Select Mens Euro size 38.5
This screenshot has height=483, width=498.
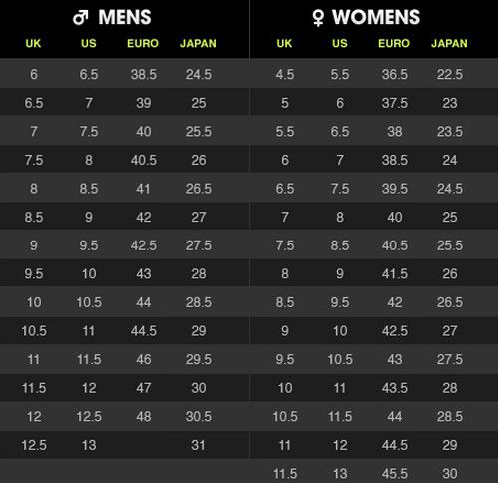point(144,74)
